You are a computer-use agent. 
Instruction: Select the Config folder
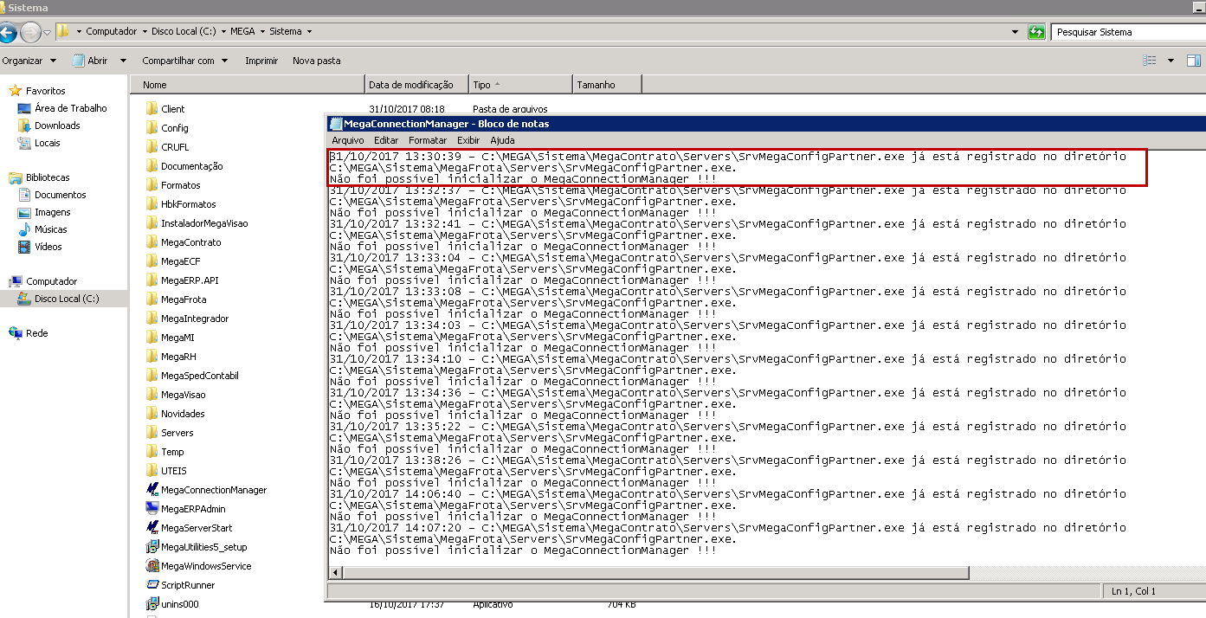tap(174, 128)
